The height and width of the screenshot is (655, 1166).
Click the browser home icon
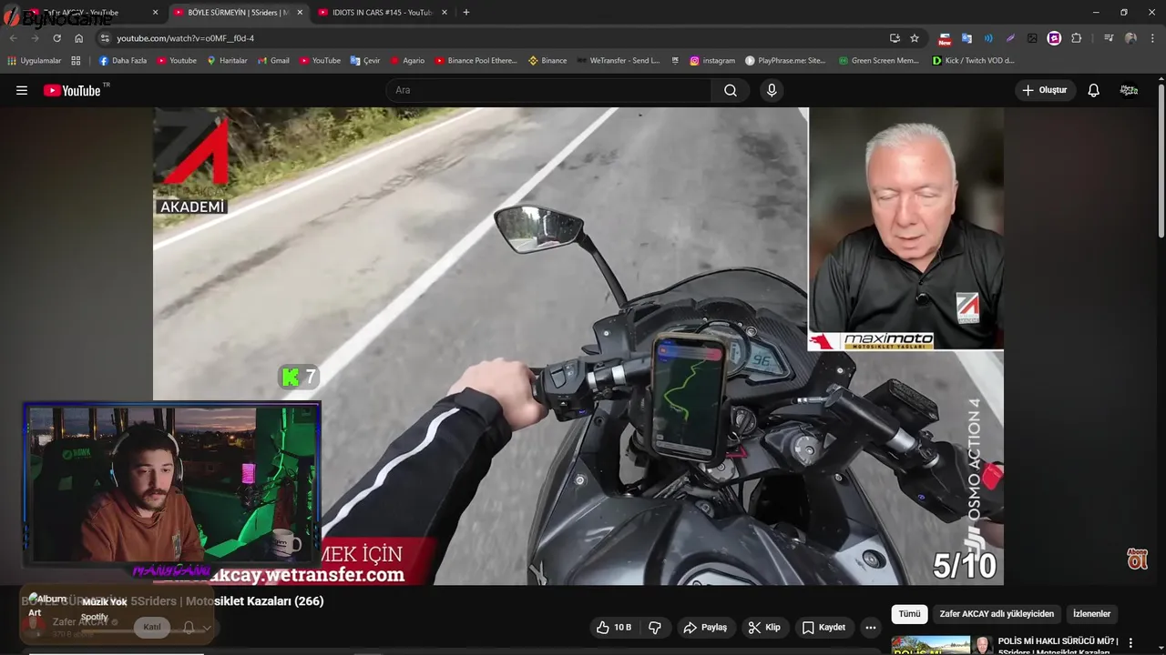(x=79, y=38)
